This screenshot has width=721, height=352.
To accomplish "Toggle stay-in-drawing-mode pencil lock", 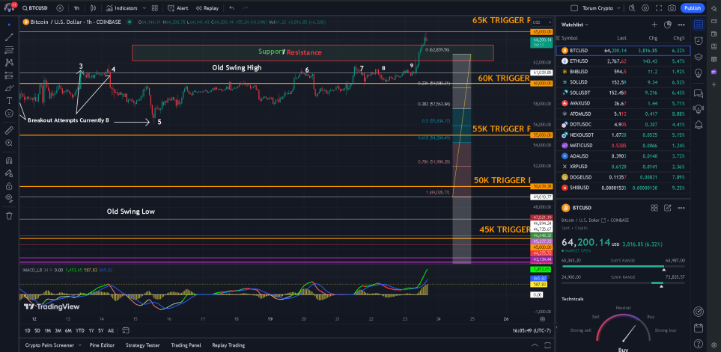I will [x=9, y=173].
